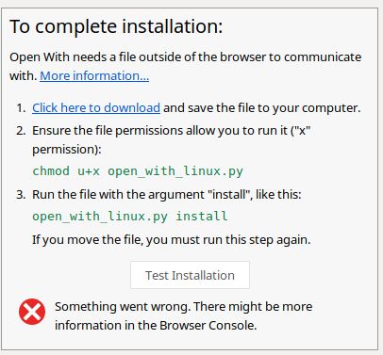Image resolution: width=383 pixels, height=355 pixels.
Task: Click the step 1 list number
Action: [21, 108]
